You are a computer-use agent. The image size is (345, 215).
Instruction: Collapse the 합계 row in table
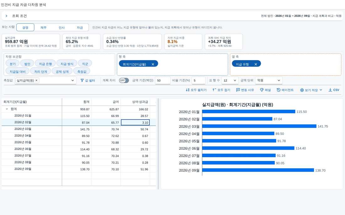7,109
